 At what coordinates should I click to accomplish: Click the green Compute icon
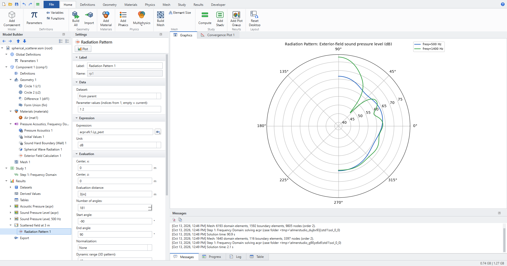click(x=205, y=15)
